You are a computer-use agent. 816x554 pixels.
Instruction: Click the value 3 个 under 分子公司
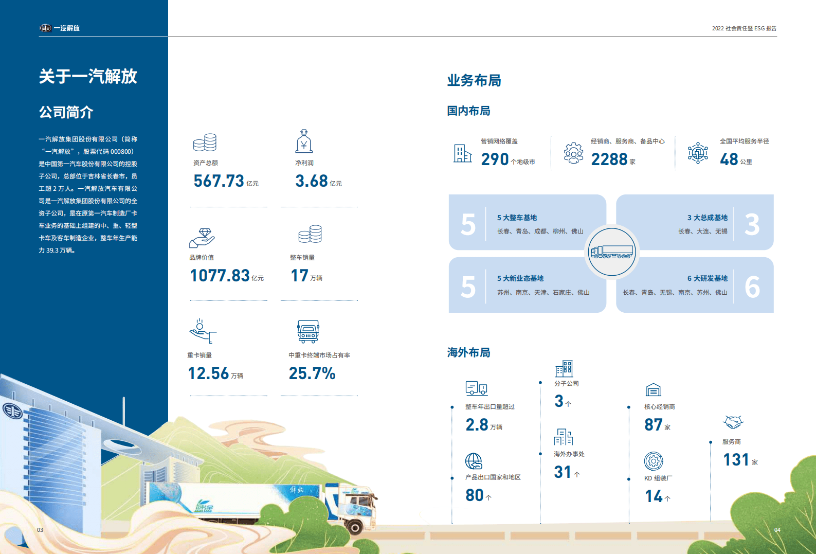click(x=563, y=401)
